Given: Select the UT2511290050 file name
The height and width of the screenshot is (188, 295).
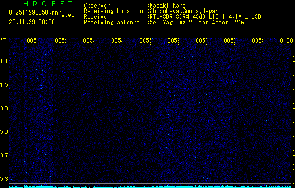Looking at the screenshot, I should (x=34, y=13).
